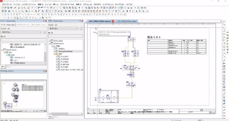Expand the P_VDV001 macro node

(57, 59)
